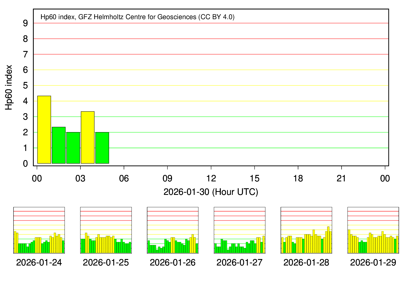The width and height of the screenshot is (405, 283).
Task: Click the Hp60 index y-axis label
Action: [x=9, y=87]
